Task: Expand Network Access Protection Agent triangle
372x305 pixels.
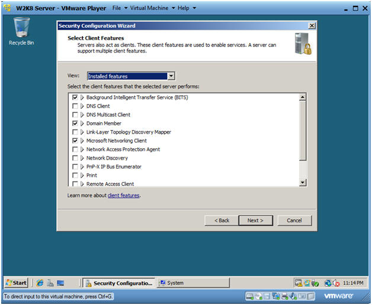Action: 82,150
